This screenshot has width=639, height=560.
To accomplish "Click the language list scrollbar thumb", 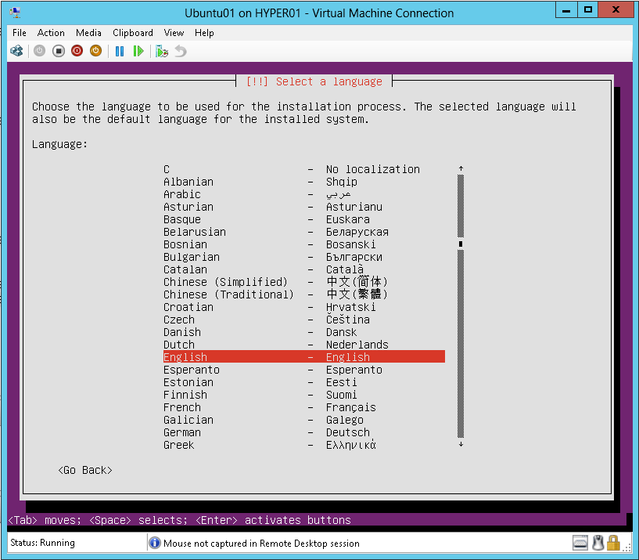I will [x=461, y=244].
